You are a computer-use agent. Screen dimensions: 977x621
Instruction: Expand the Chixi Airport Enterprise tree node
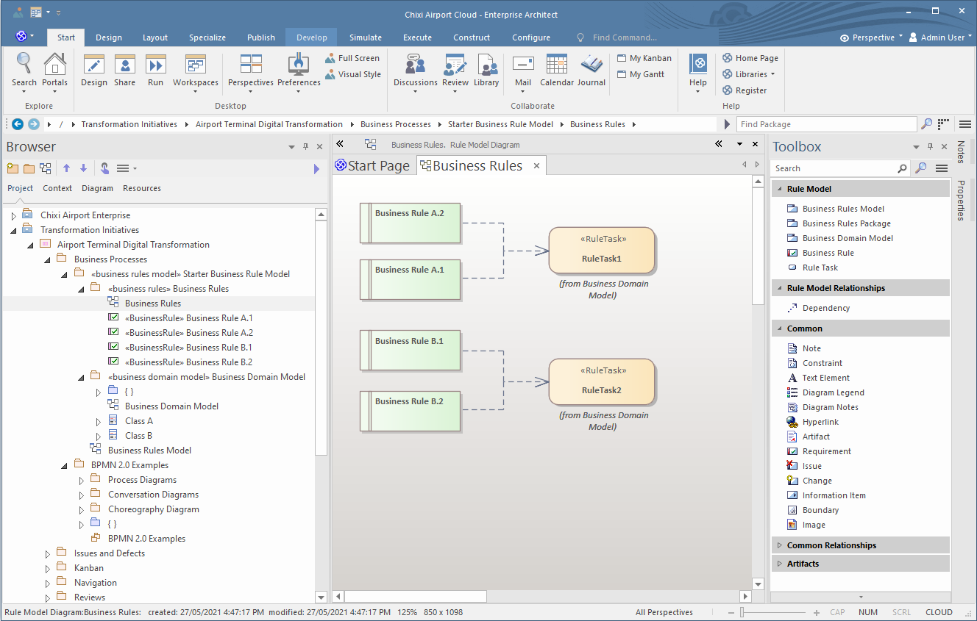(x=13, y=216)
